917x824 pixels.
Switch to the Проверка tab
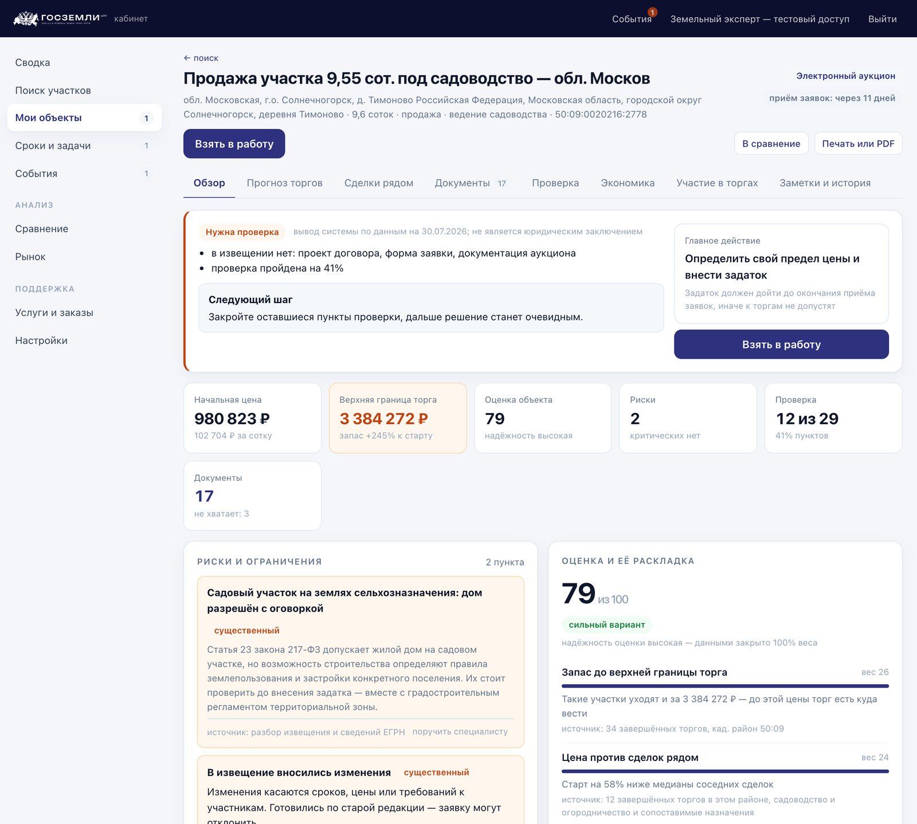click(x=555, y=183)
